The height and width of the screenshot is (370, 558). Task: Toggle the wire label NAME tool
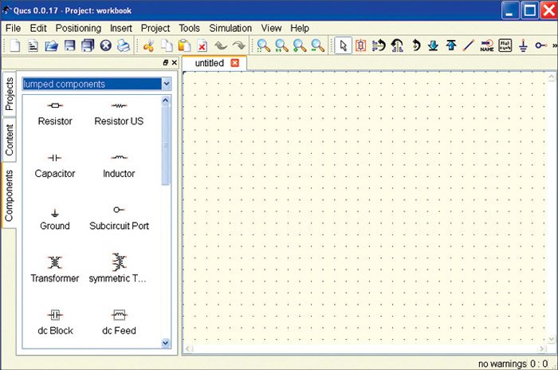click(x=487, y=46)
